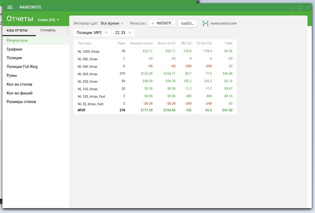Select the NL 10$, 6max, Fast row
This screenshot has width=315, height=213.
(x=155, y=96)
